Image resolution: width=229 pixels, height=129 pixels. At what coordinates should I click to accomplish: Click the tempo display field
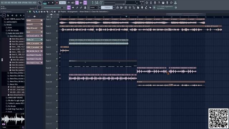(63, 3)
